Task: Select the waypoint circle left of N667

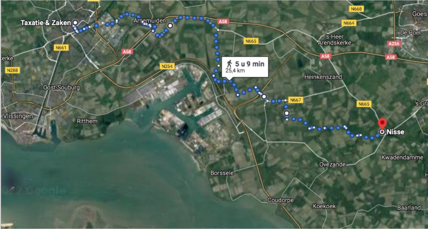Action: (x=264, y=97)
